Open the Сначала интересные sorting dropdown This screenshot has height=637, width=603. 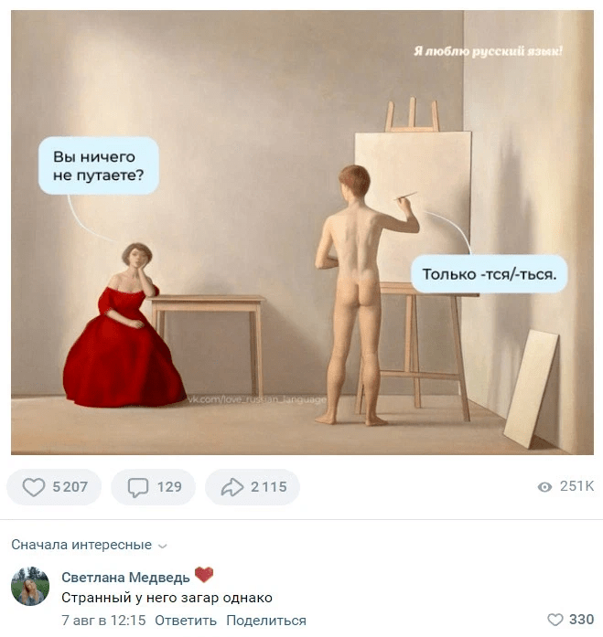(x=89, y=545)
